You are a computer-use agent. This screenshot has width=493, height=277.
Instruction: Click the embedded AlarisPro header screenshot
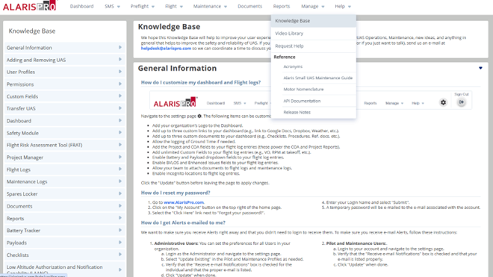pyautogui.click(x=311, y=100)
